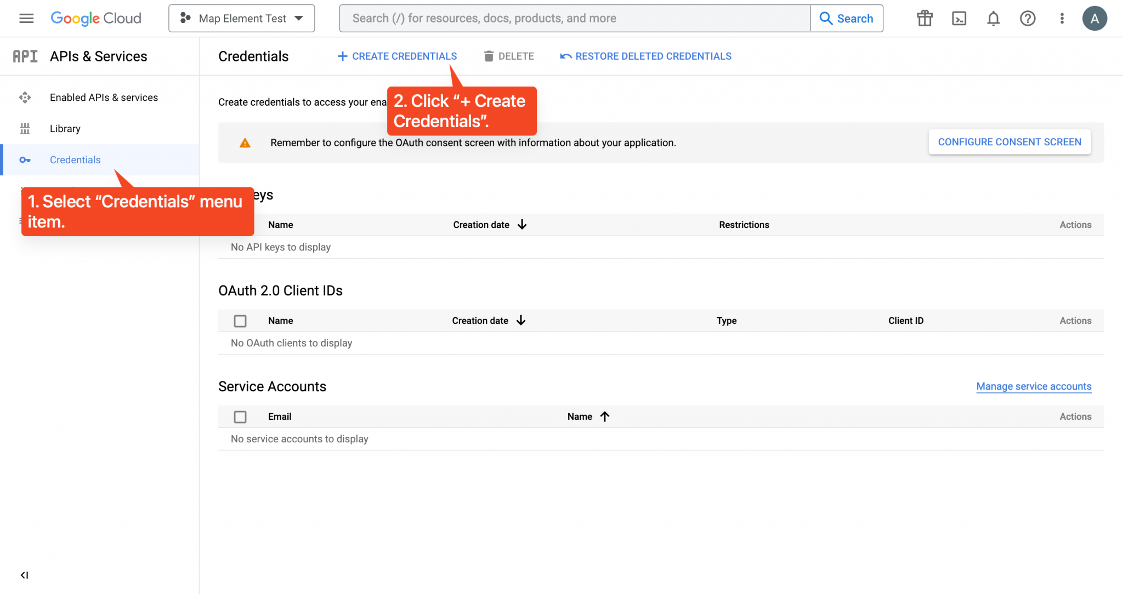
Task: Click Create Credentials button
Action: pyautogui.click(x=397, y=56)
